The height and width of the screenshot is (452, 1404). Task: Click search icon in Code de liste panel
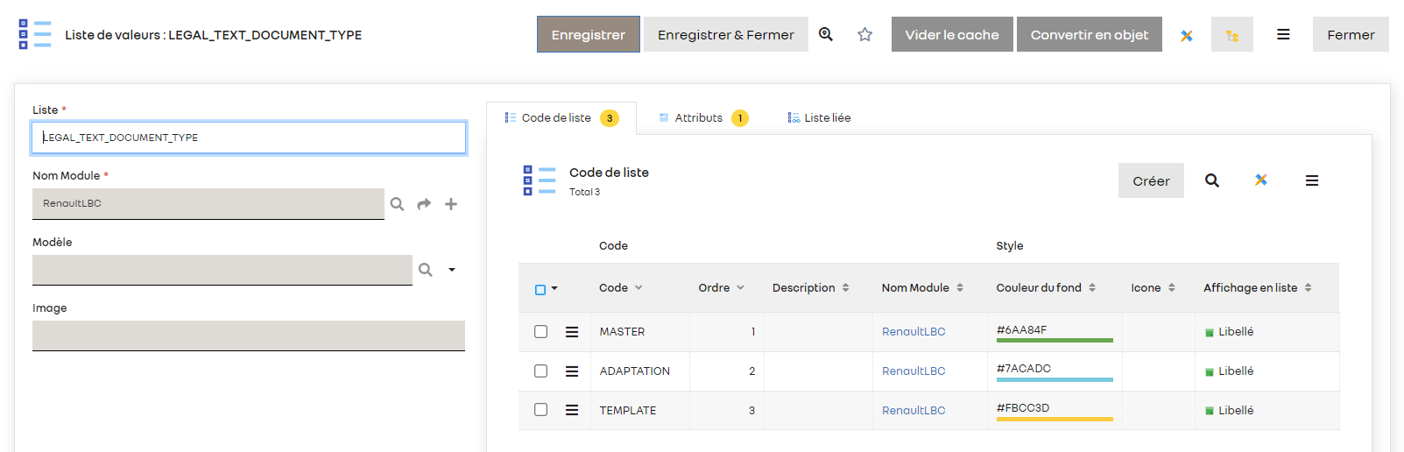pos(1211,180)
